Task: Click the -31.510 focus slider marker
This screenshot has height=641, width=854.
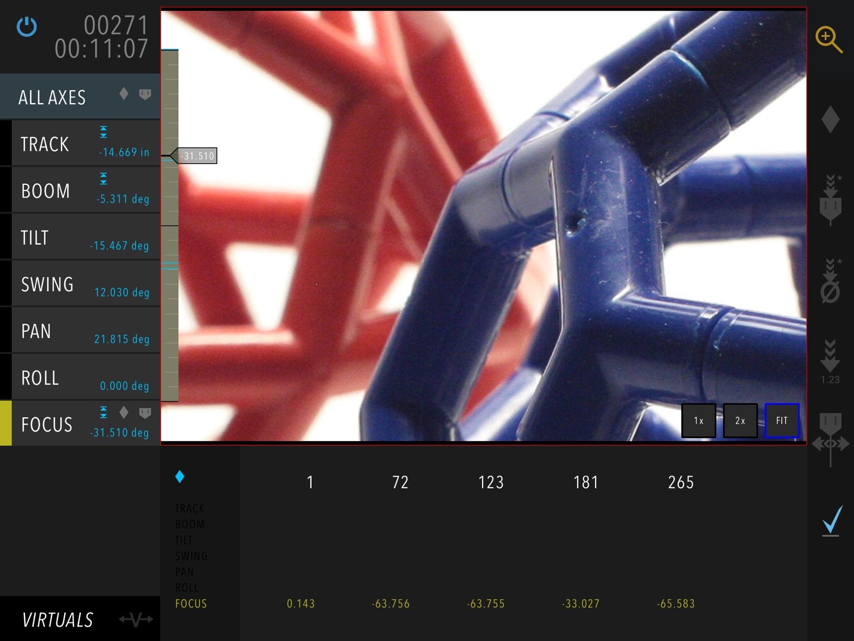Action: (196, 156)
